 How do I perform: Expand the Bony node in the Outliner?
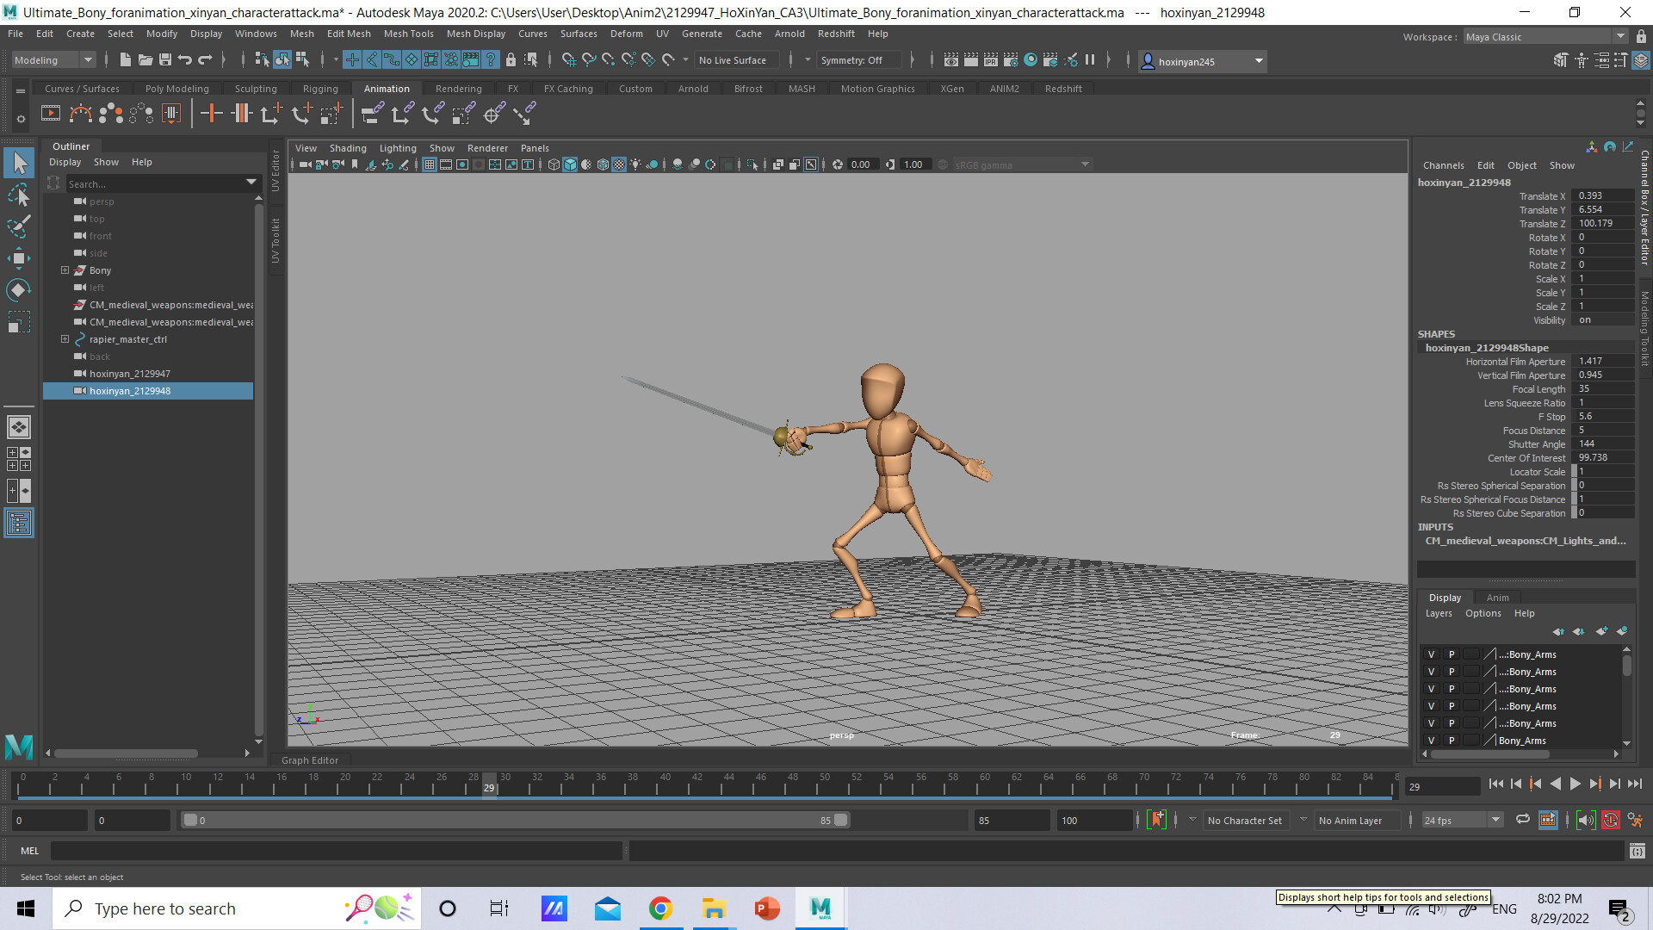(65, 270)
